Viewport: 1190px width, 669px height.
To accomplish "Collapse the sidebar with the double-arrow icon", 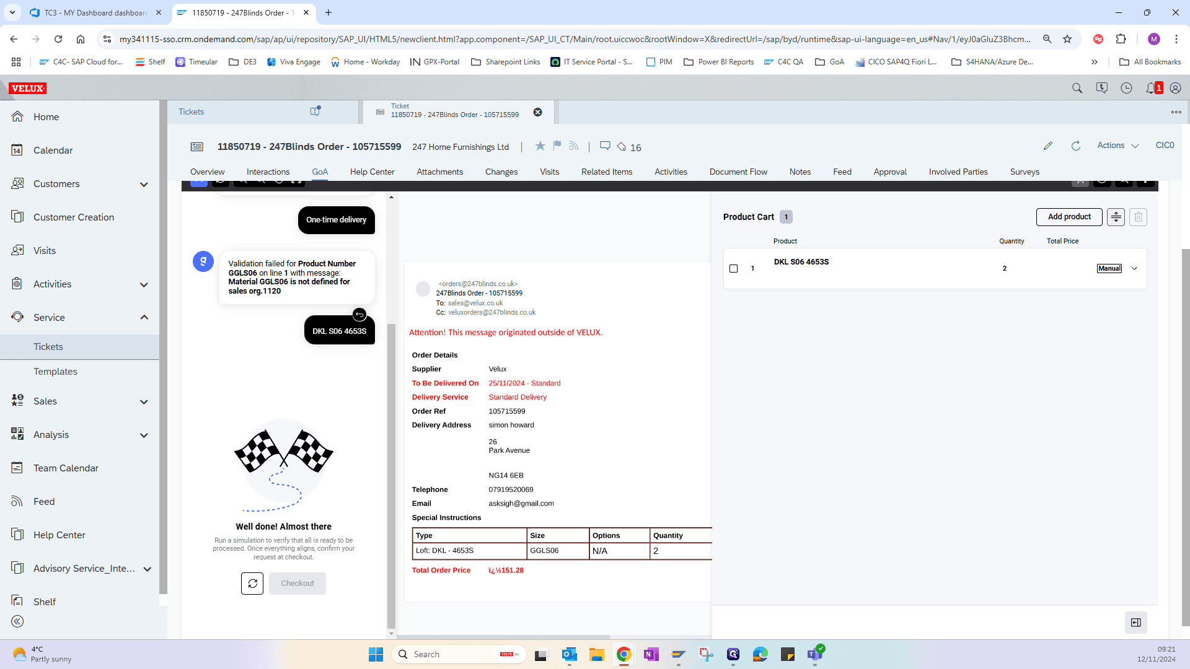I will (17, 621).
